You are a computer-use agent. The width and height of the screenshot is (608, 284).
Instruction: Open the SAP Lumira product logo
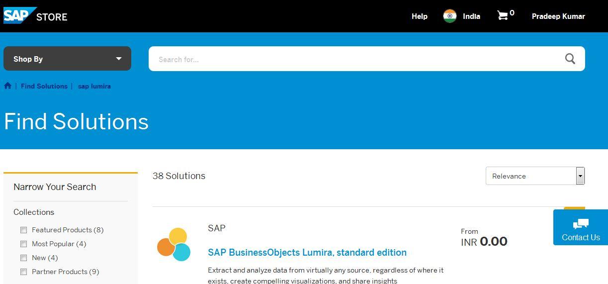174,244
